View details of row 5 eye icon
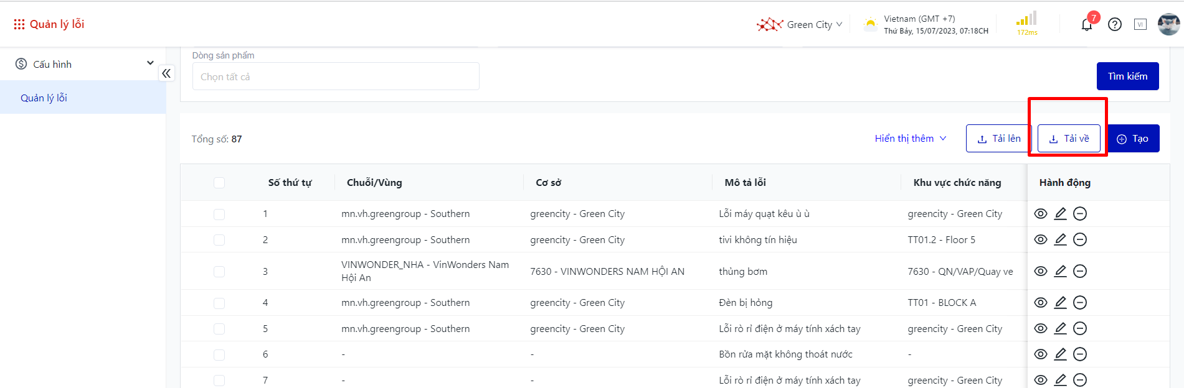 pos(1040,328)
